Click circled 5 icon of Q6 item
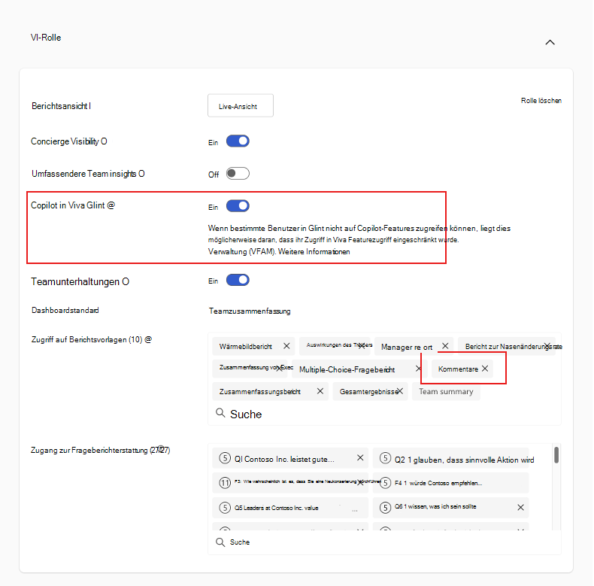594x586 pixels. 385,508
